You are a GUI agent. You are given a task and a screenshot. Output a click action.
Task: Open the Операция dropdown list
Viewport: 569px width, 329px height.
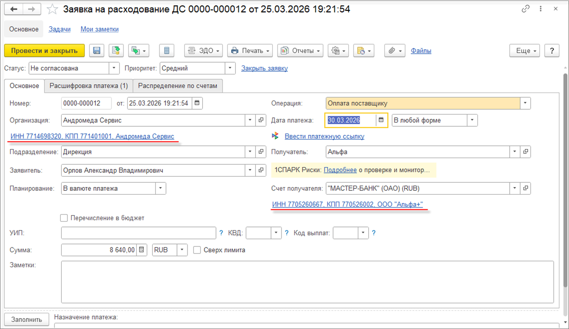[x=525, y=103]
